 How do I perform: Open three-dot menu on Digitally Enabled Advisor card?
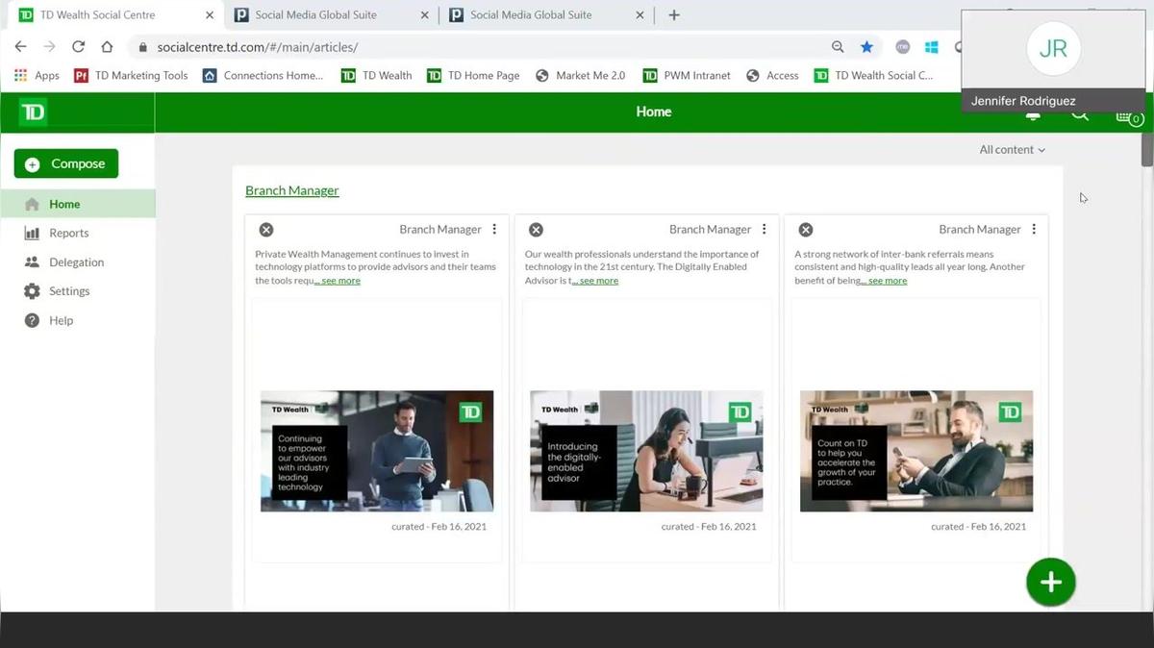765,229
